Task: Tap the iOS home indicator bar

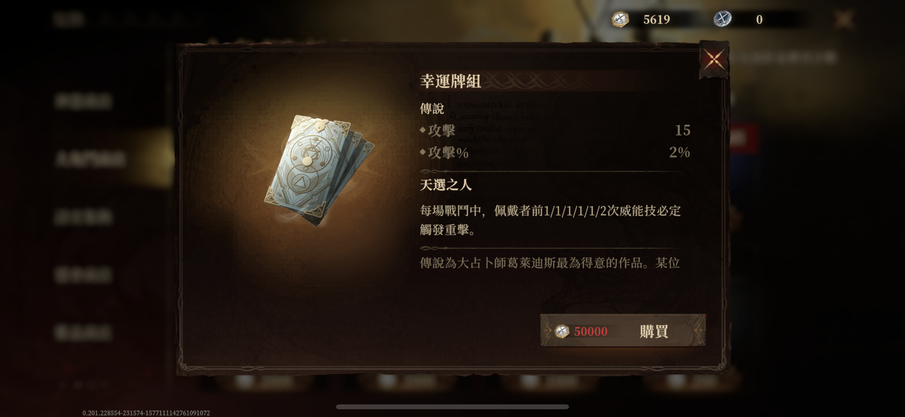Action: pos(452,406)
